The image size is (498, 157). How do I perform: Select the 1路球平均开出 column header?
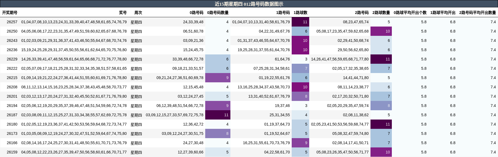(443, 13)
